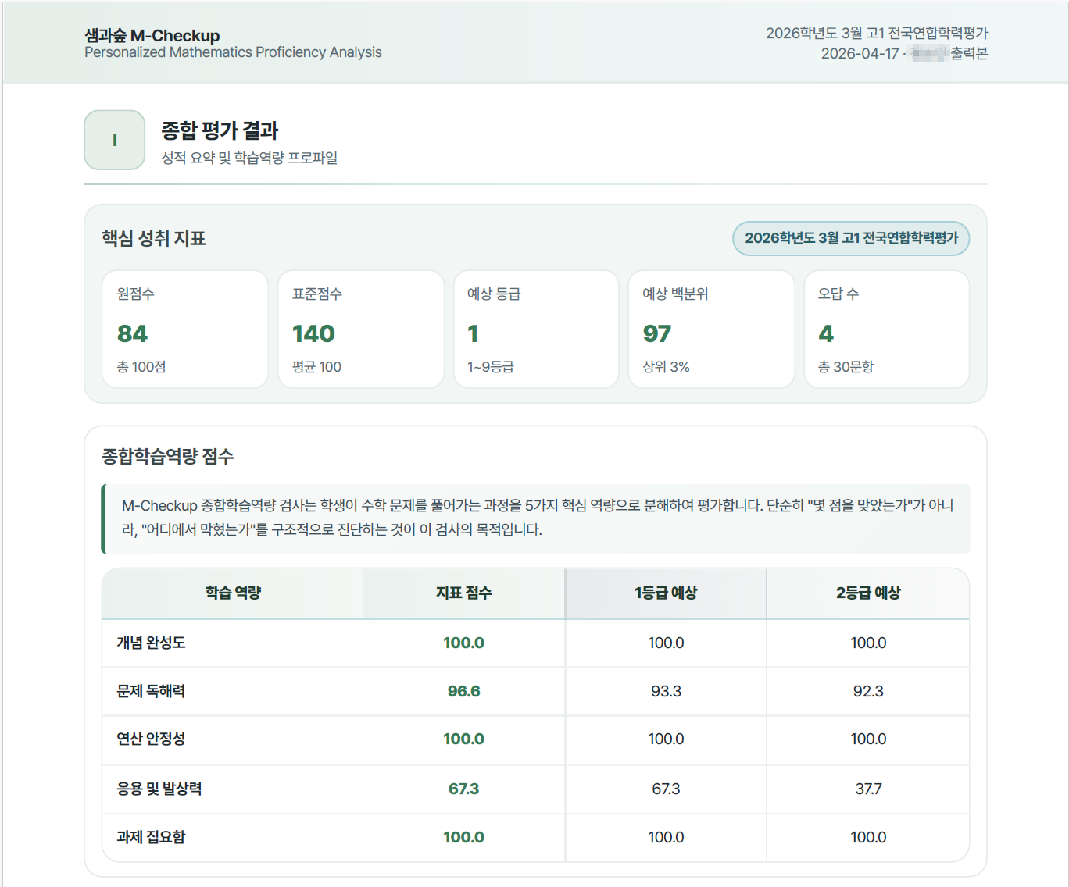Click the 지표 점수 column header
Viewport: 1069px width, 887px height.
463,593
